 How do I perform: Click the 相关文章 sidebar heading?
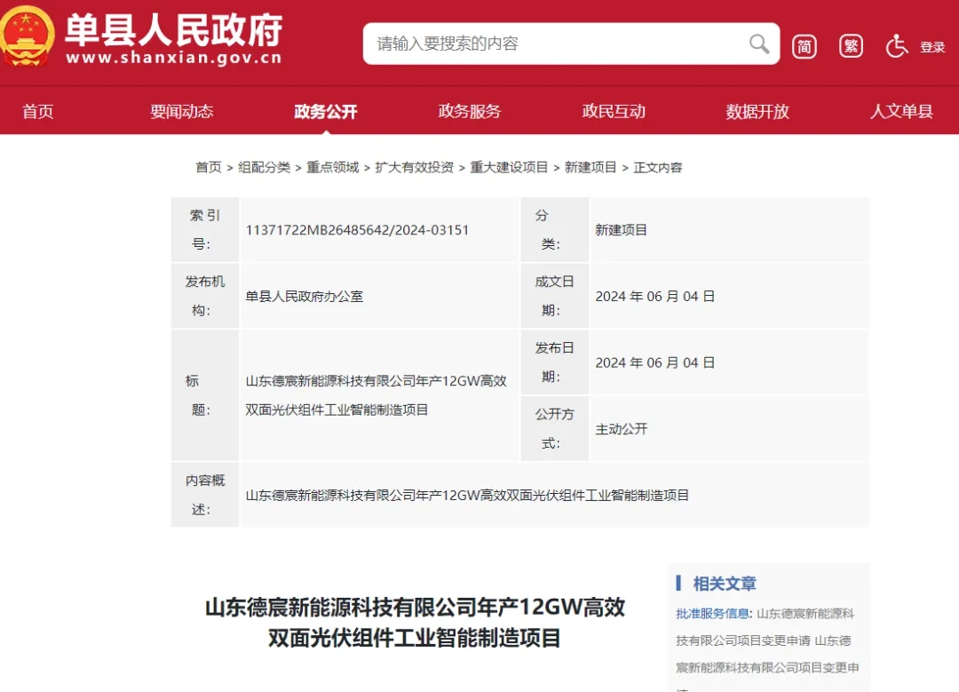pos(725,583)
